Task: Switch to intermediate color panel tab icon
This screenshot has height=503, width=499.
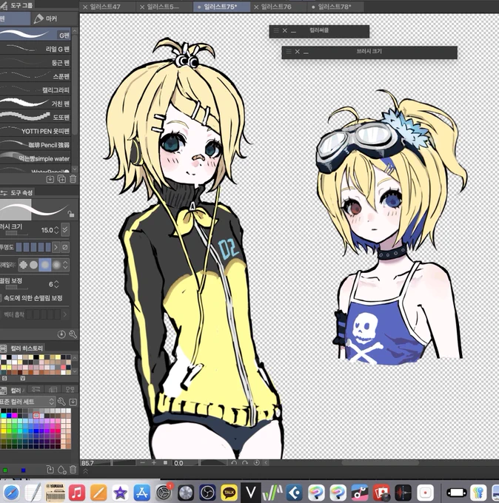Action: click(x=53, y=390)
